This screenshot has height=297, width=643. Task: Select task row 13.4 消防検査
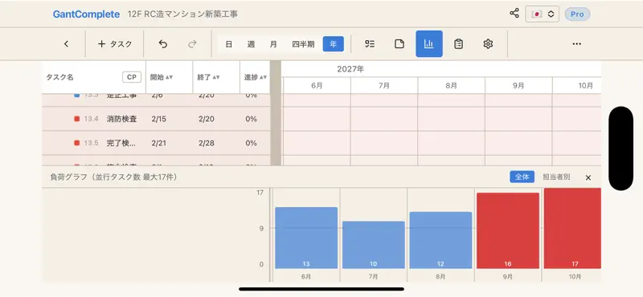[x=156, y=119]
